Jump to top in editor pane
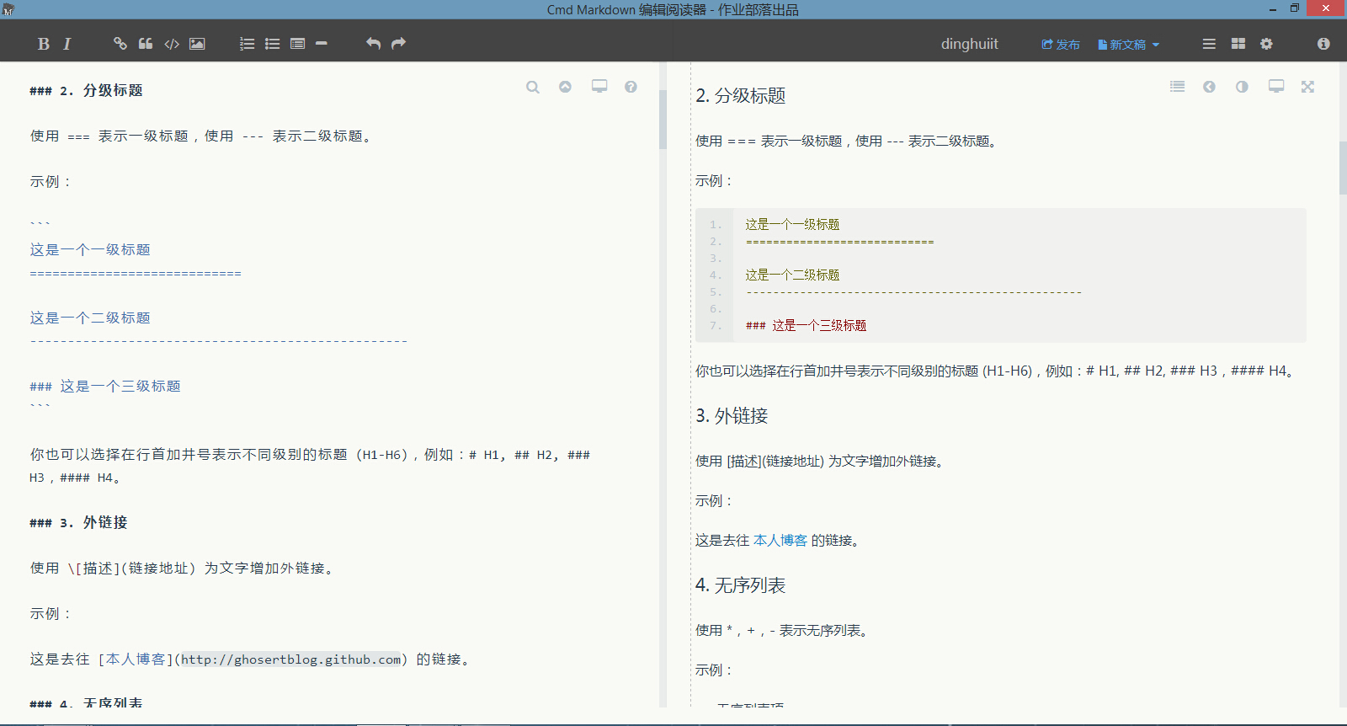The image size is (1347, 726). point(565,87)
